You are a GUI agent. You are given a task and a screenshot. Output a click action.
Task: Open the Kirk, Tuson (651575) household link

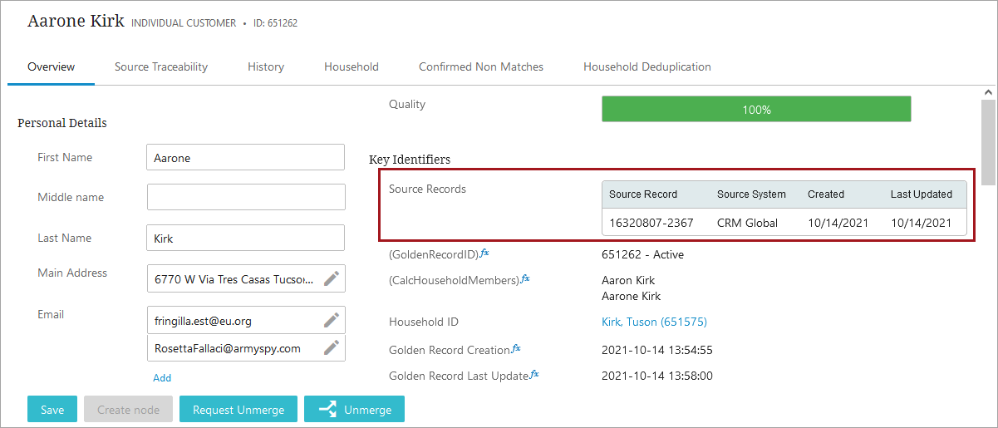tap(654, 322)
